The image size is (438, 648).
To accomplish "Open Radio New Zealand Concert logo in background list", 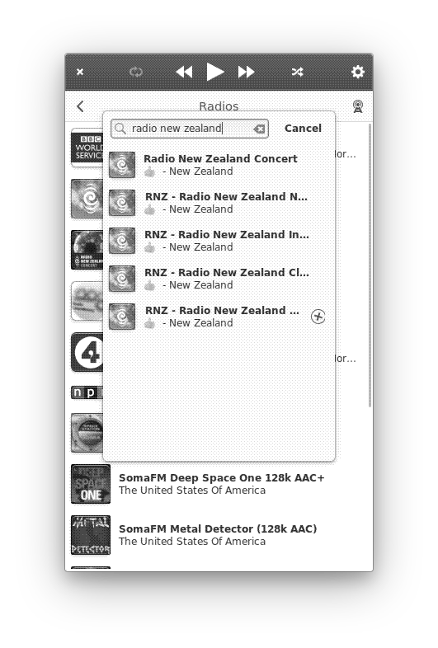I will (x=87, y=250).
